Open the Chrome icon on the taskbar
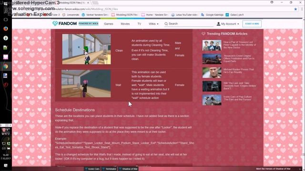The height and width of the screenshot is (171, 305). (x=5, y=66)
